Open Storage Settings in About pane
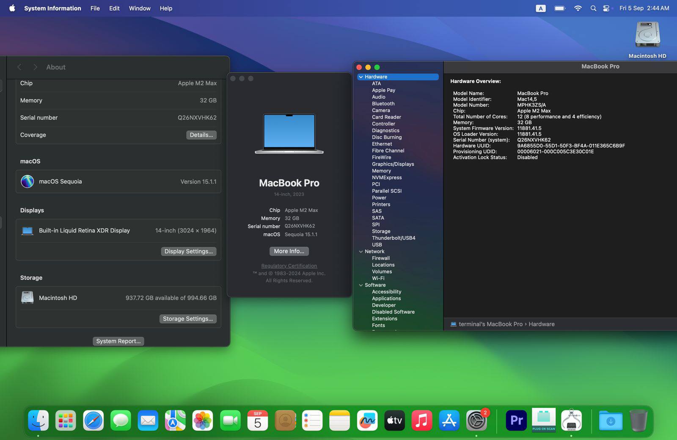Image resolution: width=677 pixels, height=440 pixels. (188, 318)
